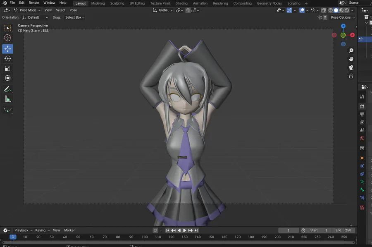Viewport: 372px width, 247px height.
Task: Open the Global transform orientation dropdown
Action: coord(163,10)
